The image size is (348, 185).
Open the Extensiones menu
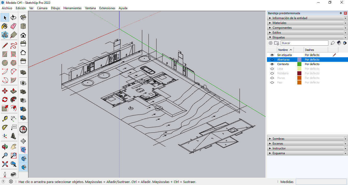pyautogui.click(x=107, y=8)
